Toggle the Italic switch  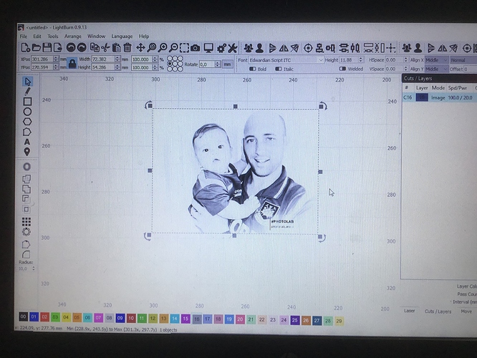pyautogui.click(x=279, y=69)
